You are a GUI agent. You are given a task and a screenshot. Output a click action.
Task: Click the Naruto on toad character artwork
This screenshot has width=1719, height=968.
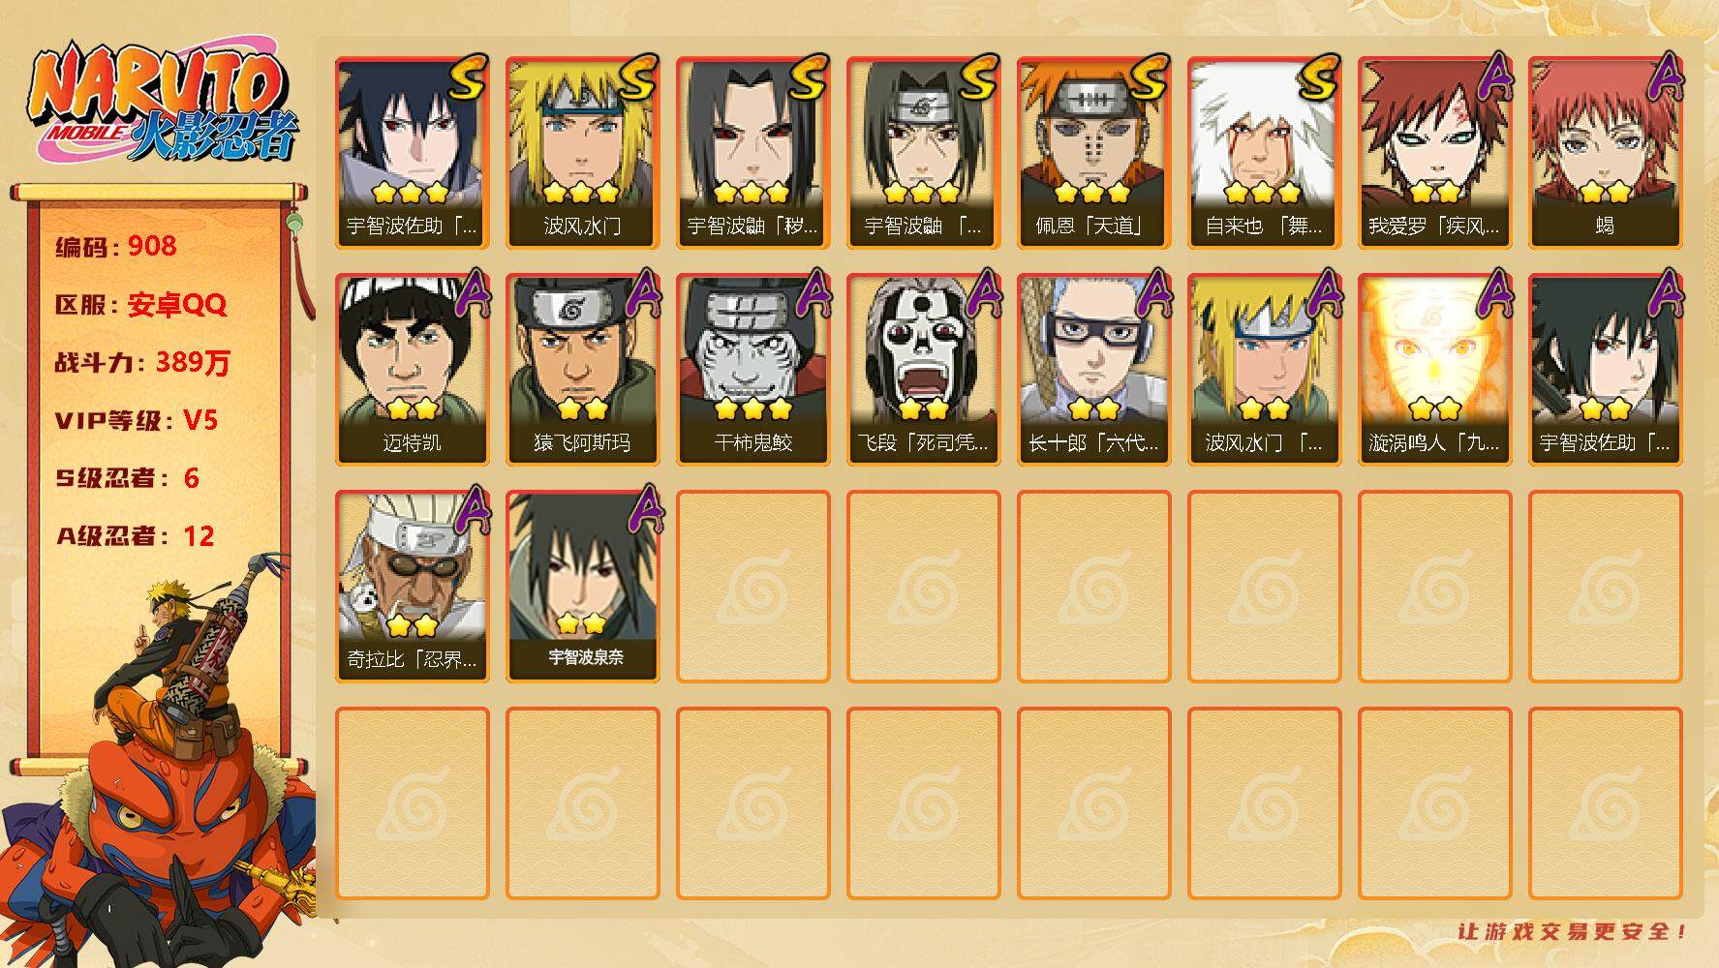(160, 765)
